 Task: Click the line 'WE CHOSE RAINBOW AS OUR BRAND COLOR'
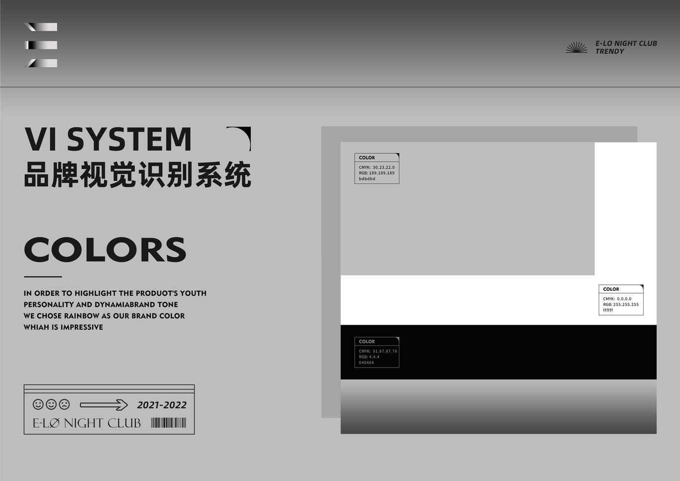coord(104,316)
